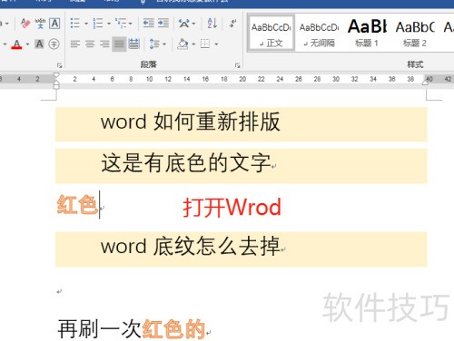
Task: Toggle Character Shading on selected text
Action: pyautogui.click(x=39, y=44)
